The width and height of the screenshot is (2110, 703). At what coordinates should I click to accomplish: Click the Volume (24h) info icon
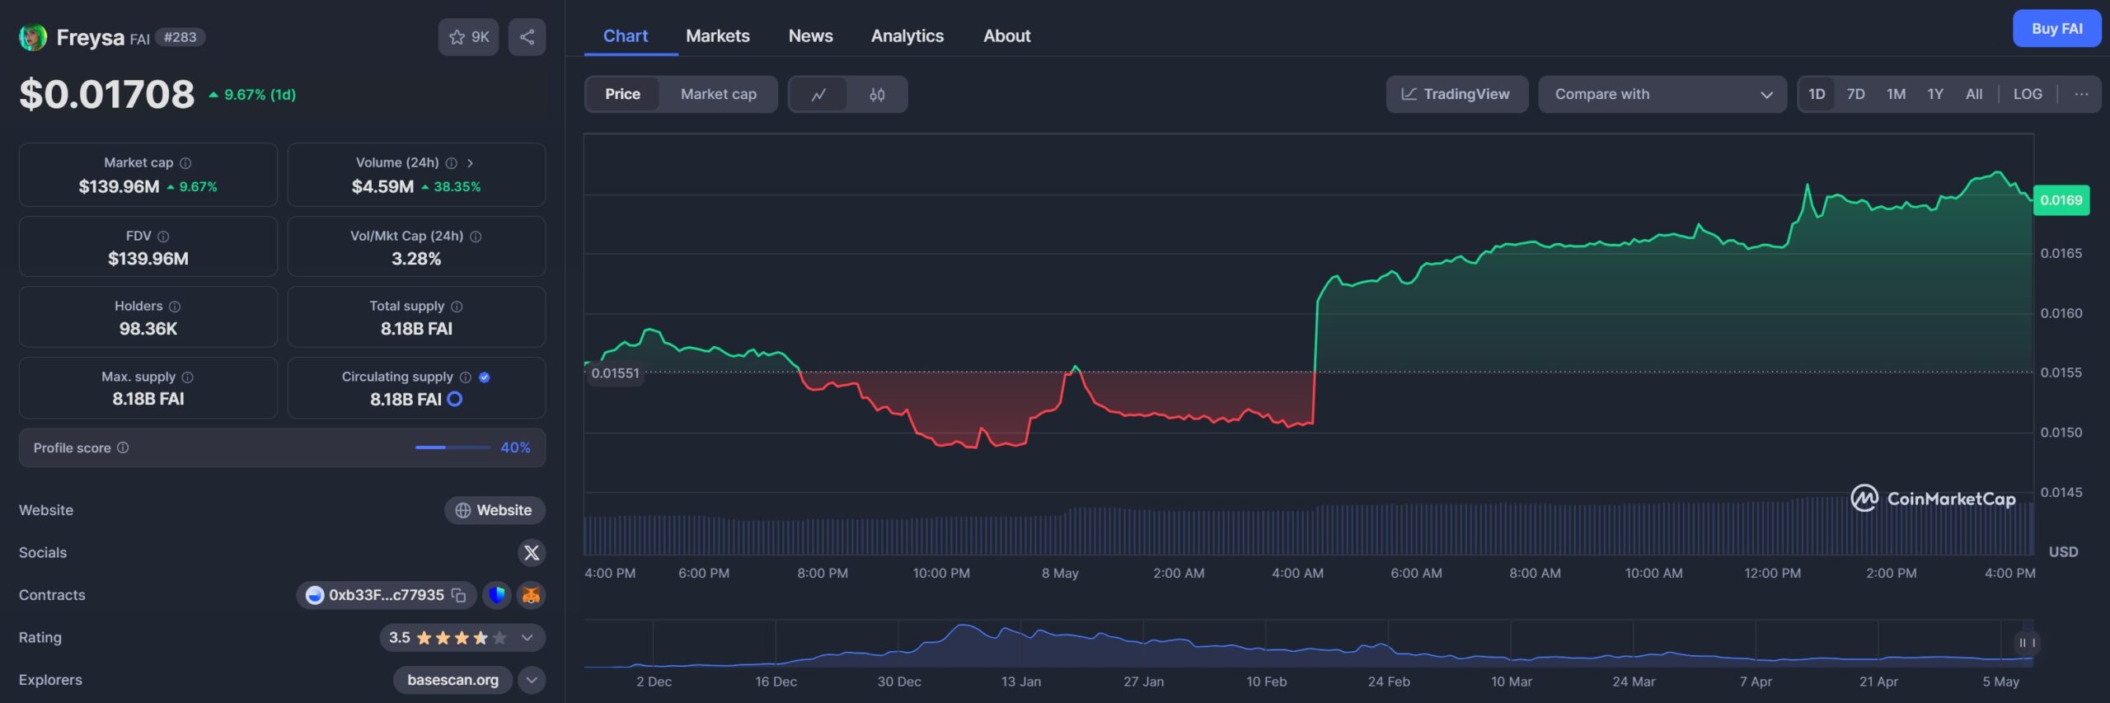pyautogui.click(x=452, y=163)
